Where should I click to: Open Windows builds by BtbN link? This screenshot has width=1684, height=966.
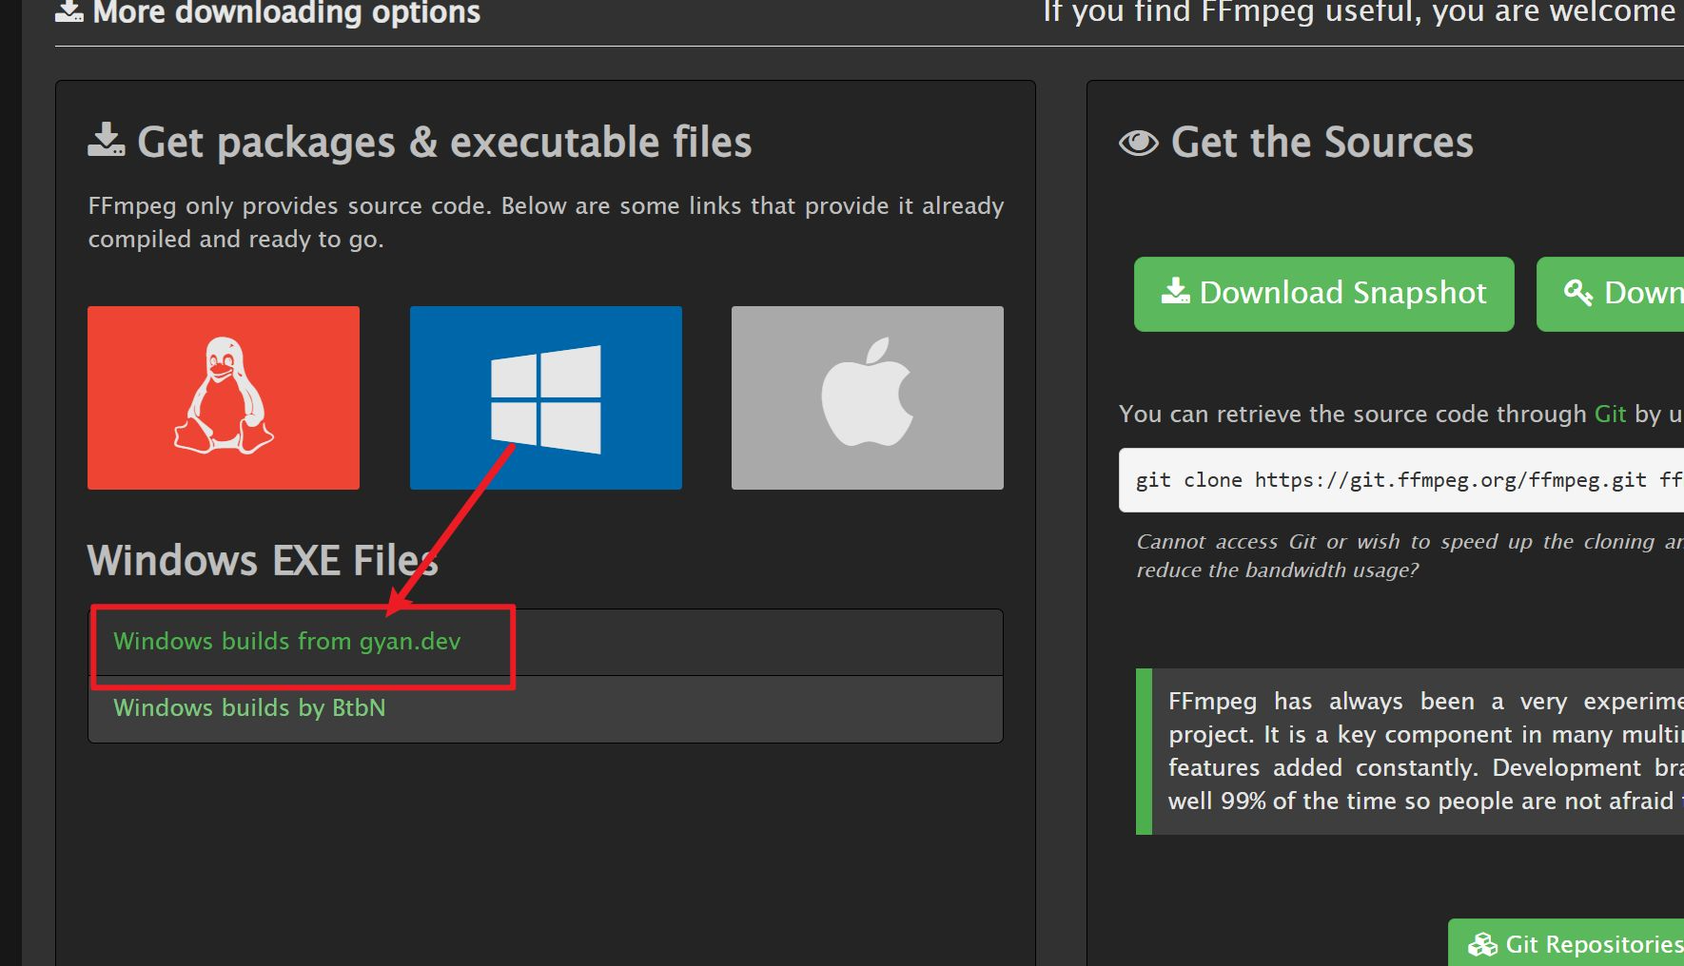tap(249, 708)
